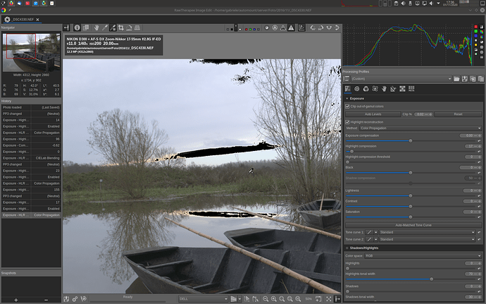Screen dimensions: 486x304
Task: Load a processing profile from file
Action: coord(456,78)
